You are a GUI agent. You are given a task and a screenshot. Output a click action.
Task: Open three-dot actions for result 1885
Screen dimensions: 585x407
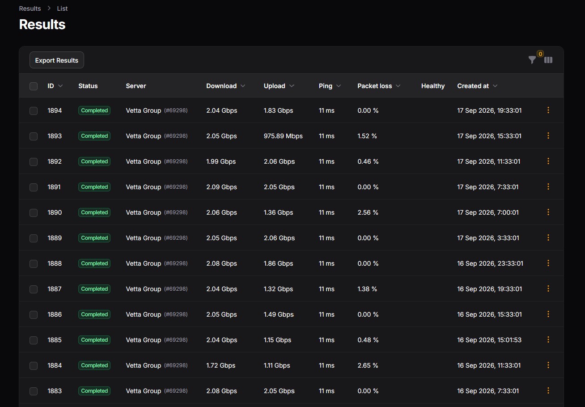[548, 339]
